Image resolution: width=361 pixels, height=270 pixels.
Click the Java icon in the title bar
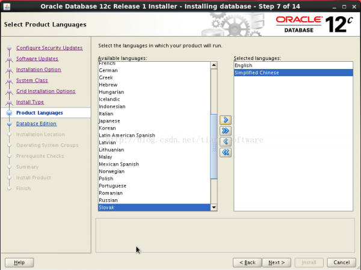point(7,6)
